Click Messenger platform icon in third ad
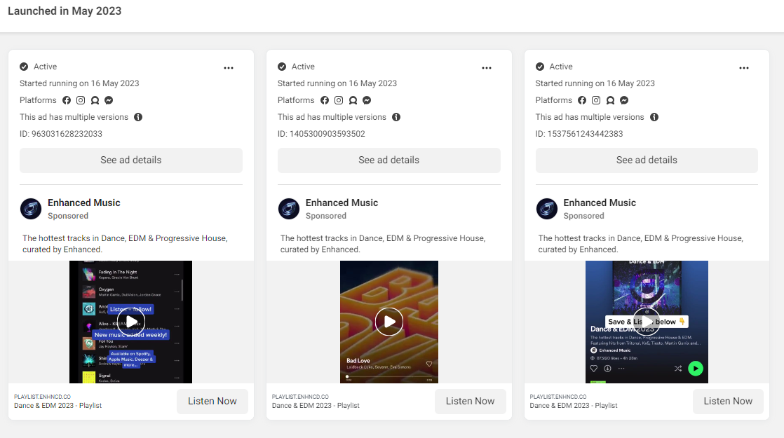This screenshot has height=438, width=784. pyautogui.click(x=624, y=100)
